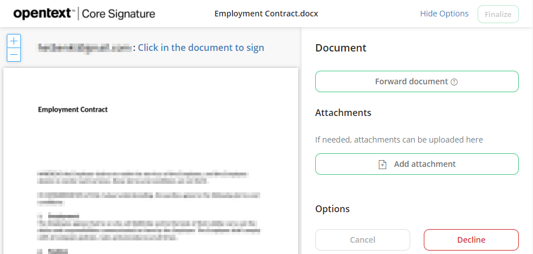
Task: Click the Options section heading
Action: pos(332,209)
